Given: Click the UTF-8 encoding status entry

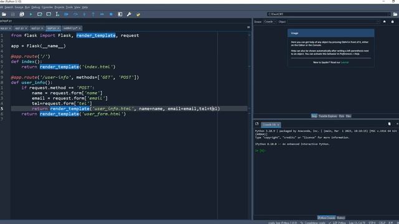Looking at the screenshot, I should tap(372, 223).
